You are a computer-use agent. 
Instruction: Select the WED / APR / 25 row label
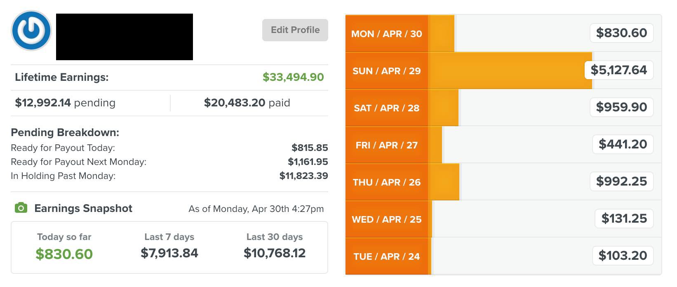click(387, 219)
